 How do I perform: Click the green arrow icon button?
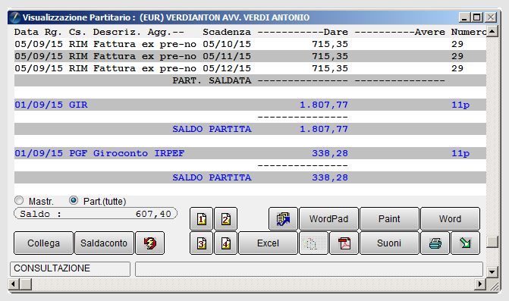(465, 243)
